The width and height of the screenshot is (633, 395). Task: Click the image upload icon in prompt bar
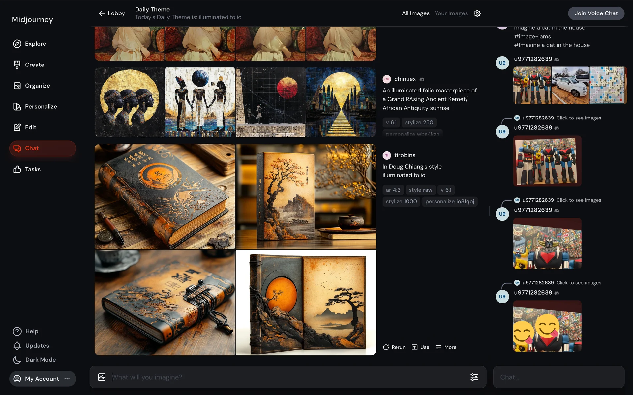(x=102, y=377)
